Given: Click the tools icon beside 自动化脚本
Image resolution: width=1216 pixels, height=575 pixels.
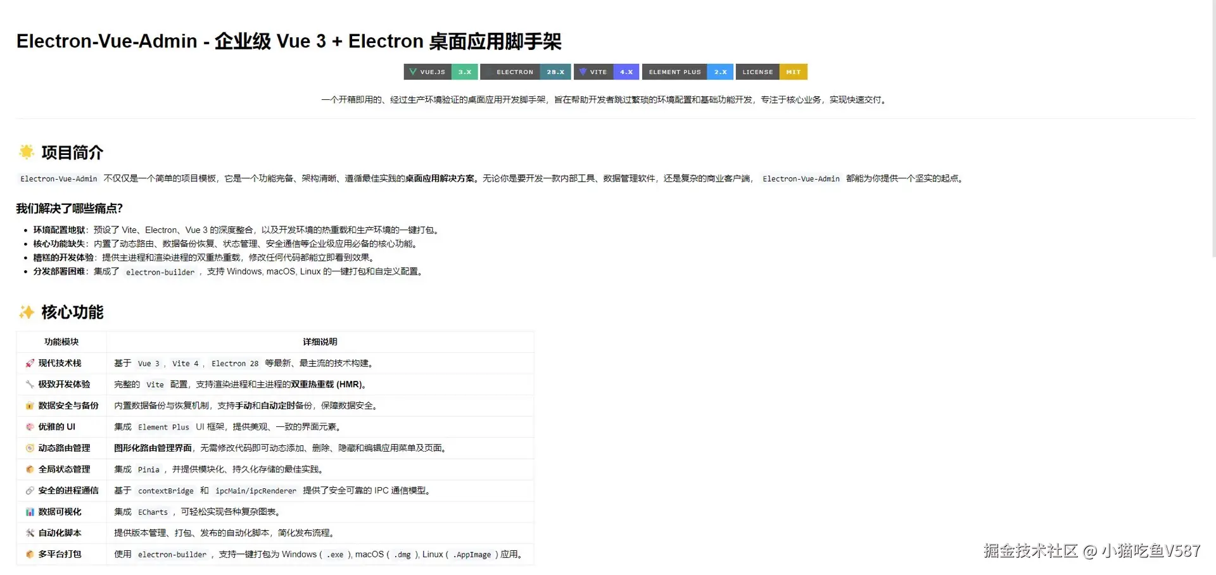Looking at the screenshot, I should point(30,533).
